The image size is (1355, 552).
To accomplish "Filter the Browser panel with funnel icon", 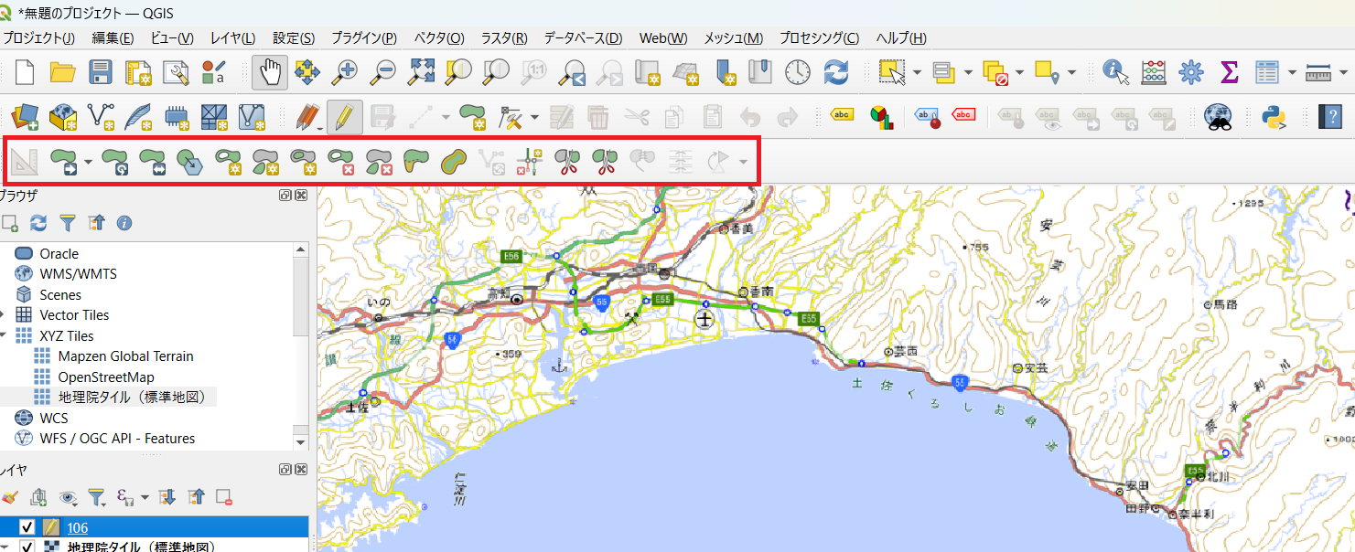I will 67,222.
